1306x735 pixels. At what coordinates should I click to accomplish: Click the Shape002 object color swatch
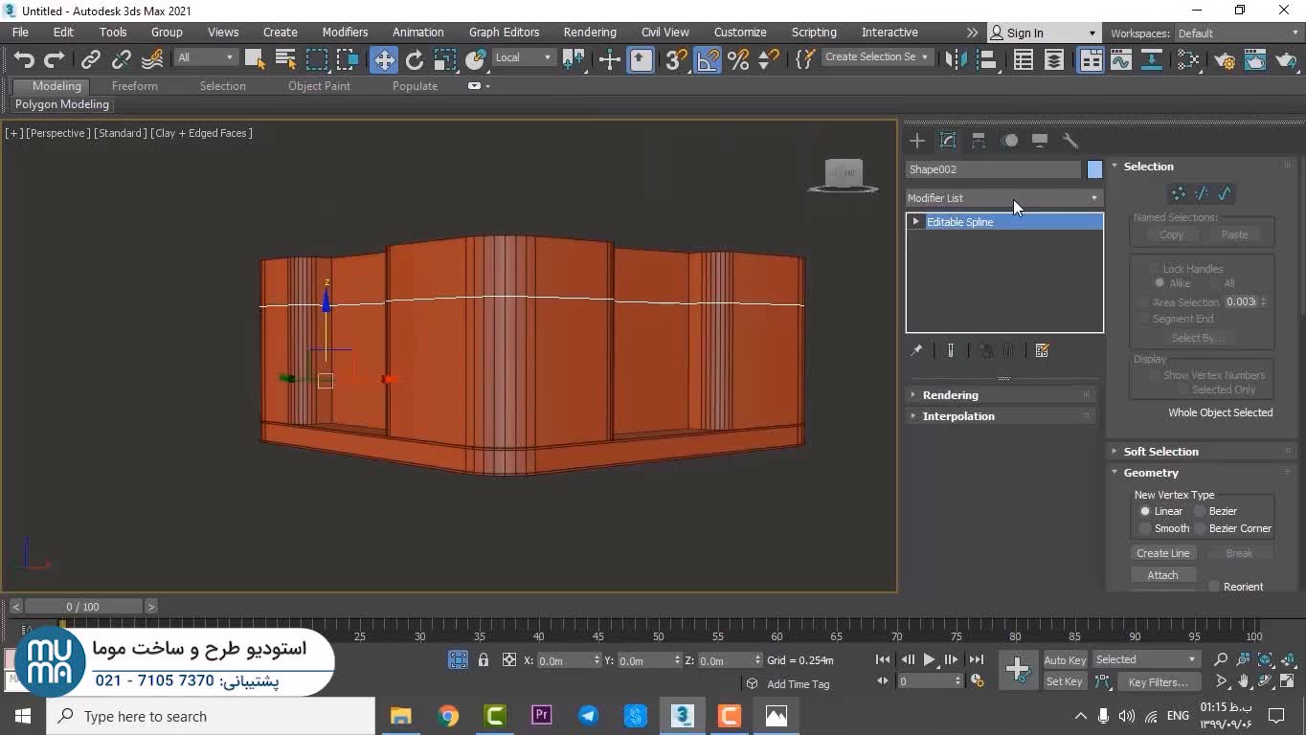[x=1094, y=169]
